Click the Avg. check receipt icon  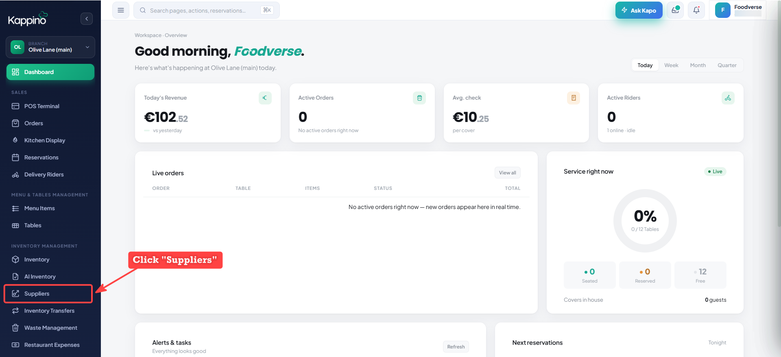pos(574,98)
